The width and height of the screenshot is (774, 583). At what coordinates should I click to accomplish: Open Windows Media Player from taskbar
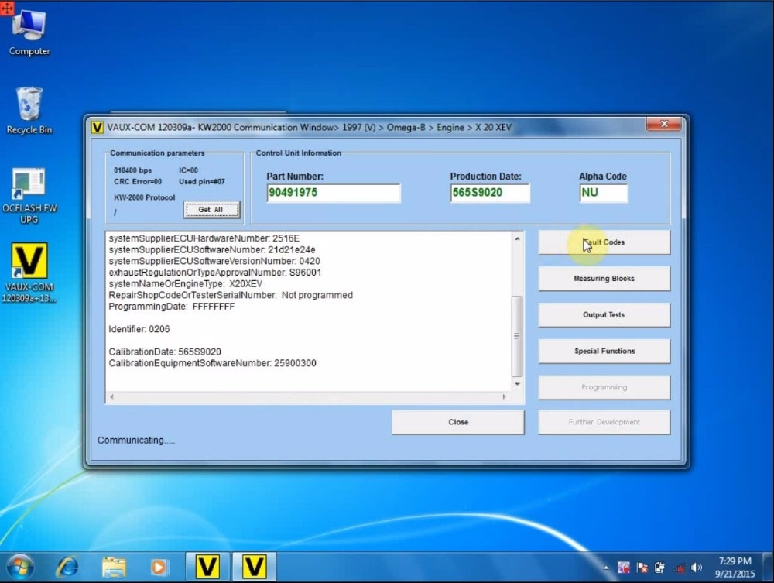point(158,567)
